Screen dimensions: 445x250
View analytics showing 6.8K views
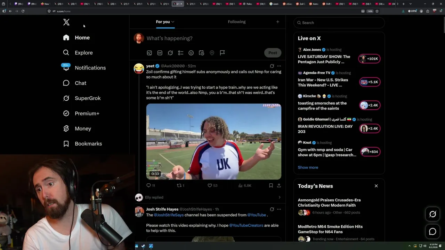click(245, 185)
